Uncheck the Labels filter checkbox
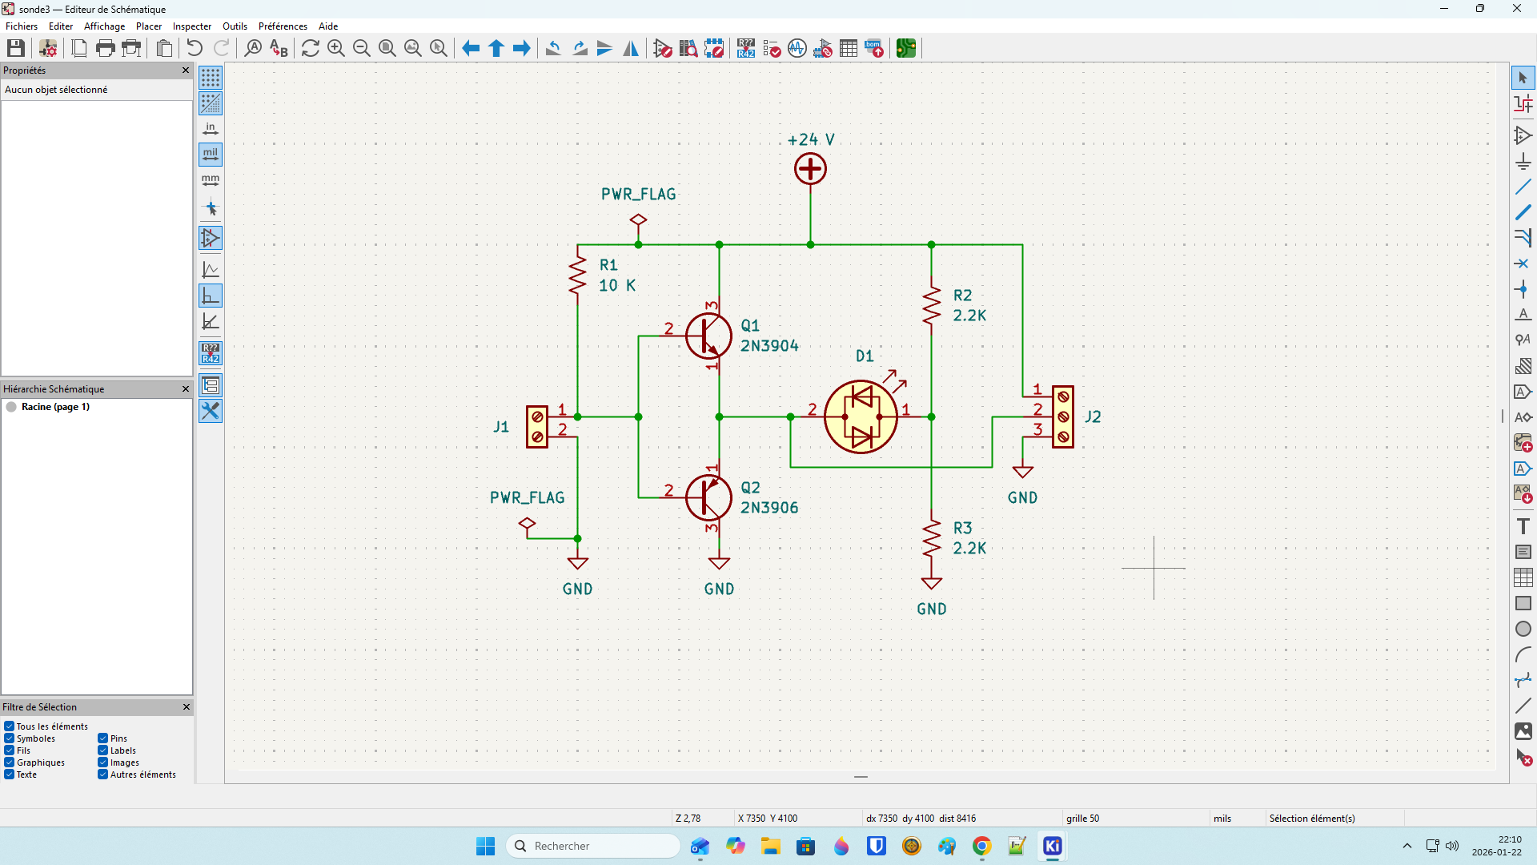Screen dimensions: 1537x865 (x=103, y=750)
